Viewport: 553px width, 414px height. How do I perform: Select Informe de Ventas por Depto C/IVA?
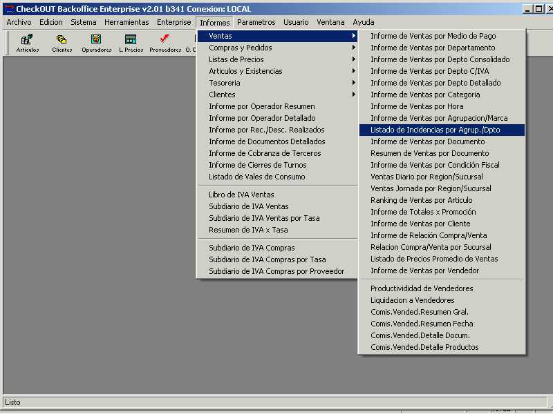[x=442, y=71]
